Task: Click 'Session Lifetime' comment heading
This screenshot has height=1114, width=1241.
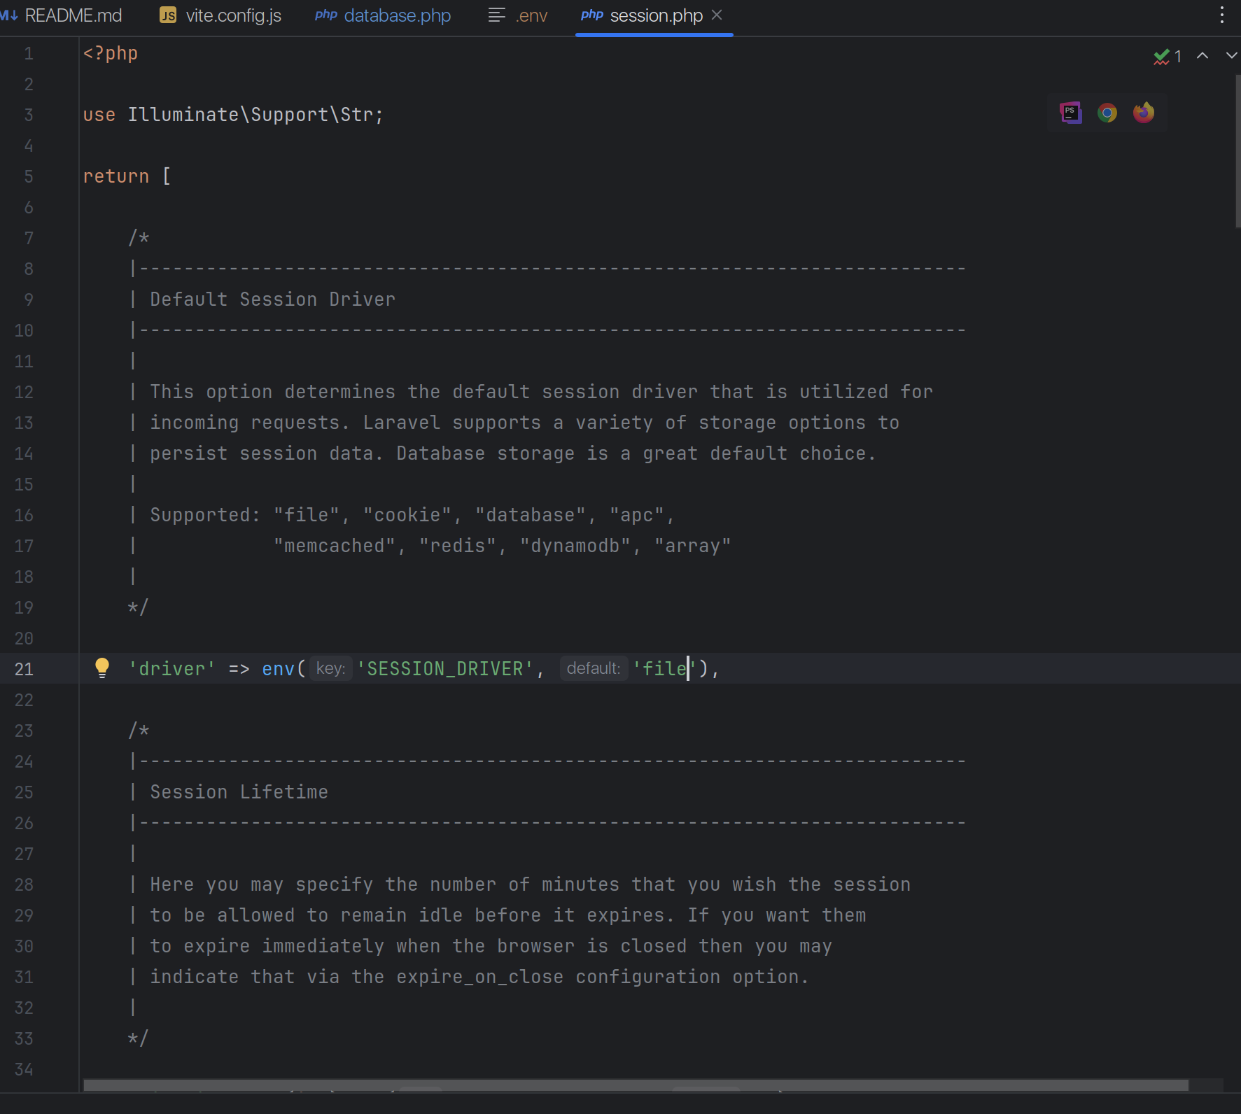Action: click(239, 792)
